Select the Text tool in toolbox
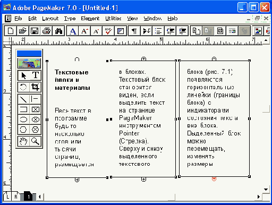The width and height of the screenshot is (272, 205). click(x=36, y=75)
